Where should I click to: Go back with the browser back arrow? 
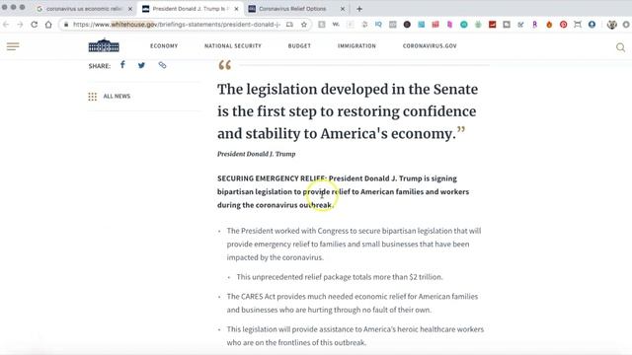pos(6,25)
